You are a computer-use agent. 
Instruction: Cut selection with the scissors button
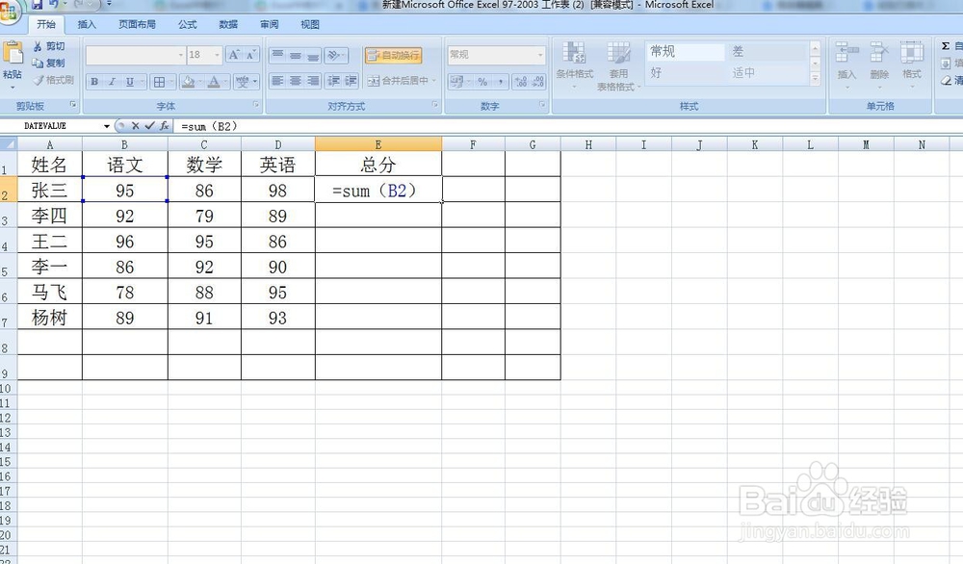[x=48, y=46]
